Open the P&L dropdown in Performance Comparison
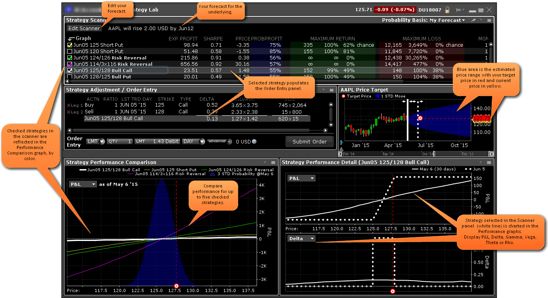Screen dimensions: 548x298 click(83, 184)
